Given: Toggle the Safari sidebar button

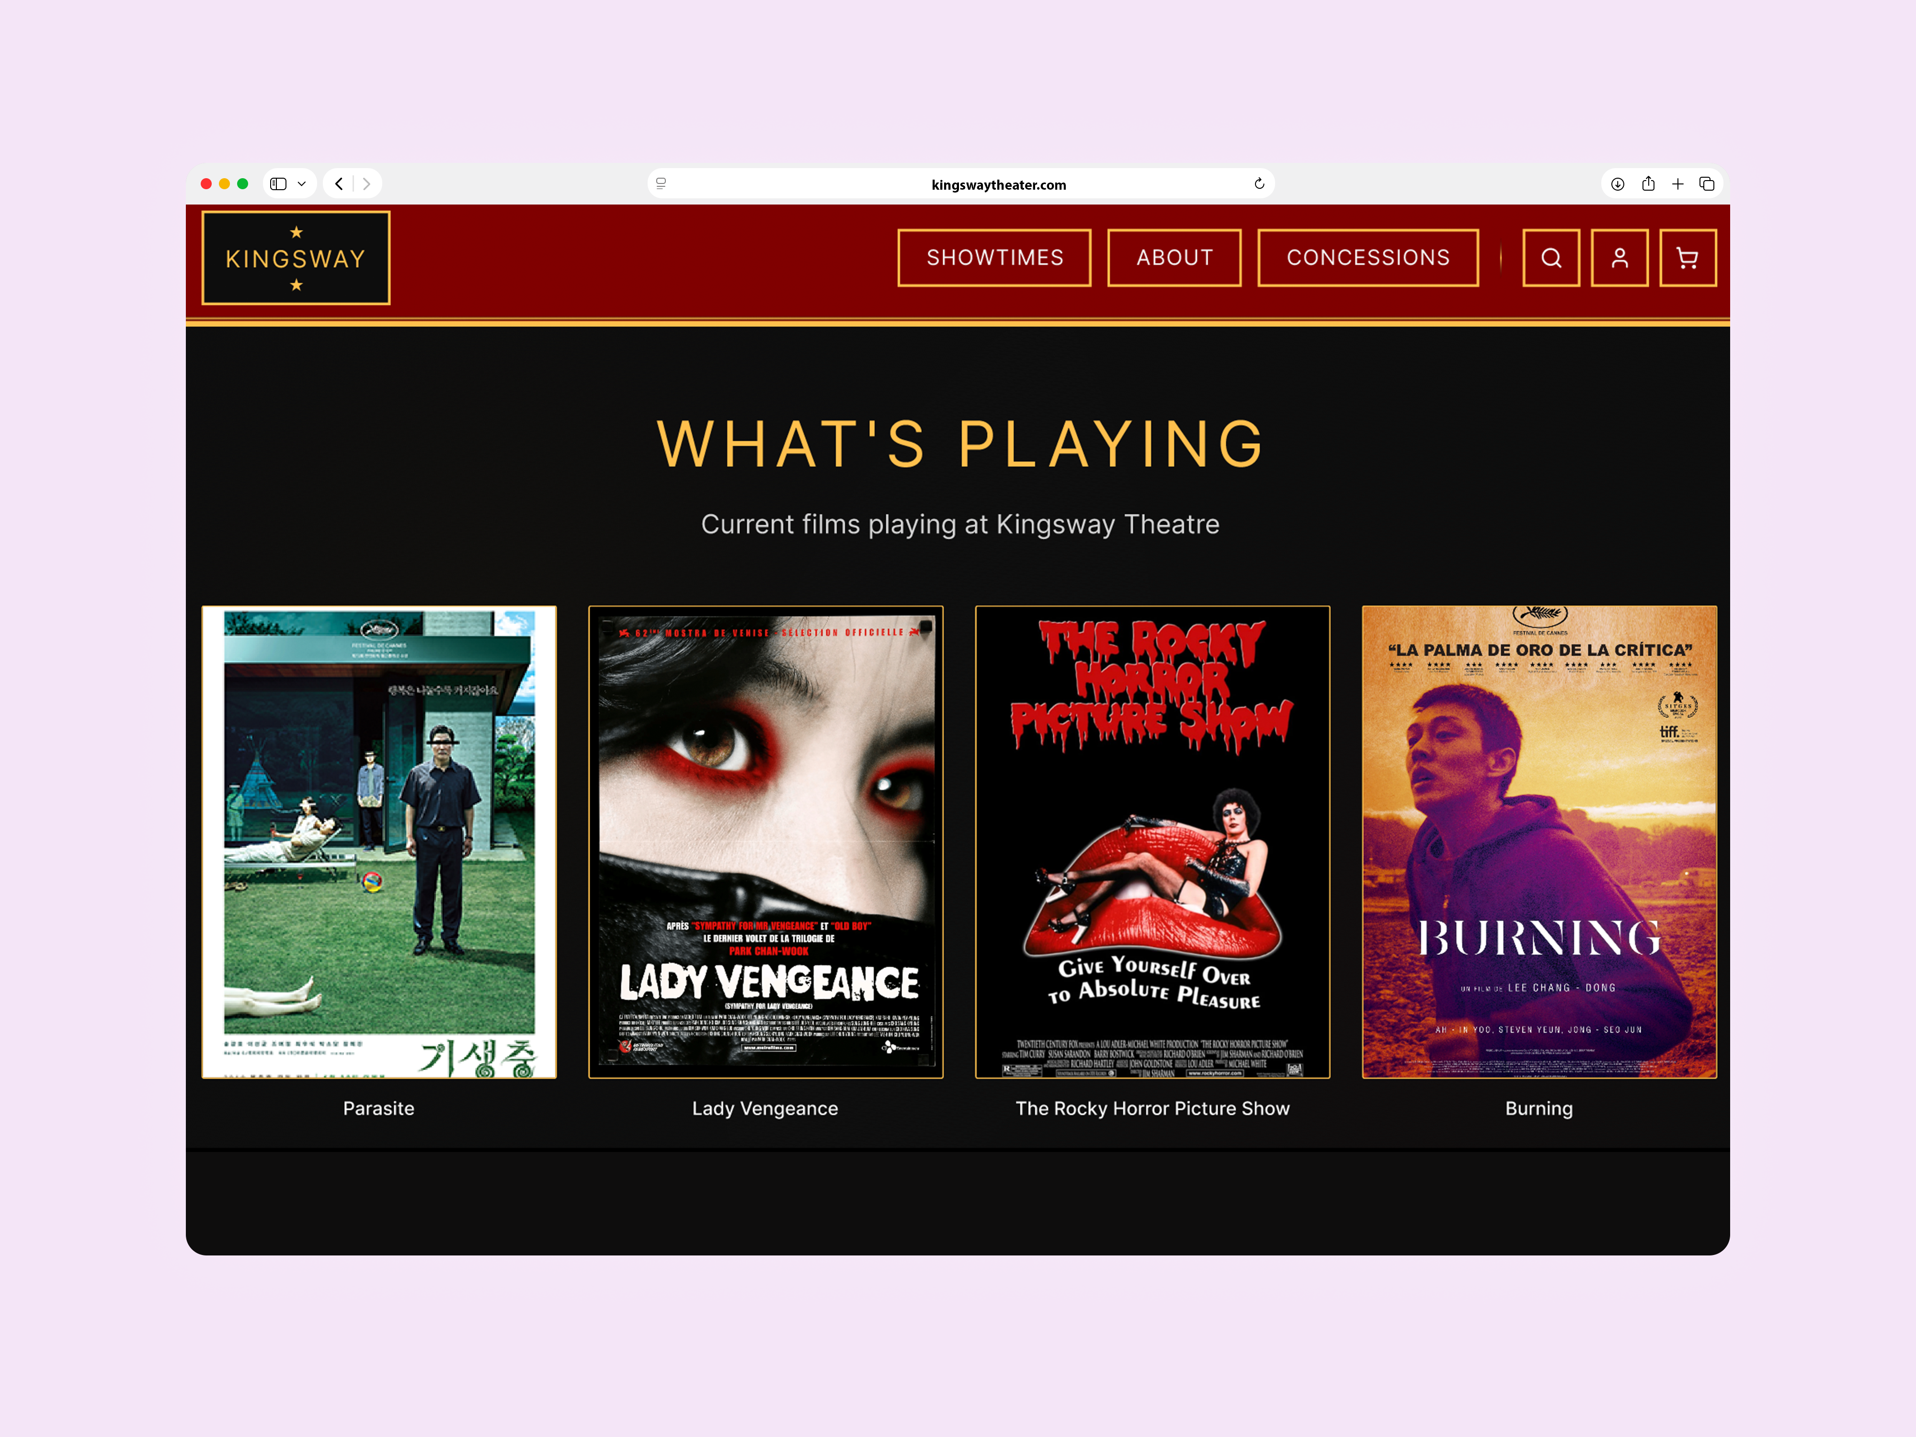Looking at the screenshot, I should [x=278, y=183].
